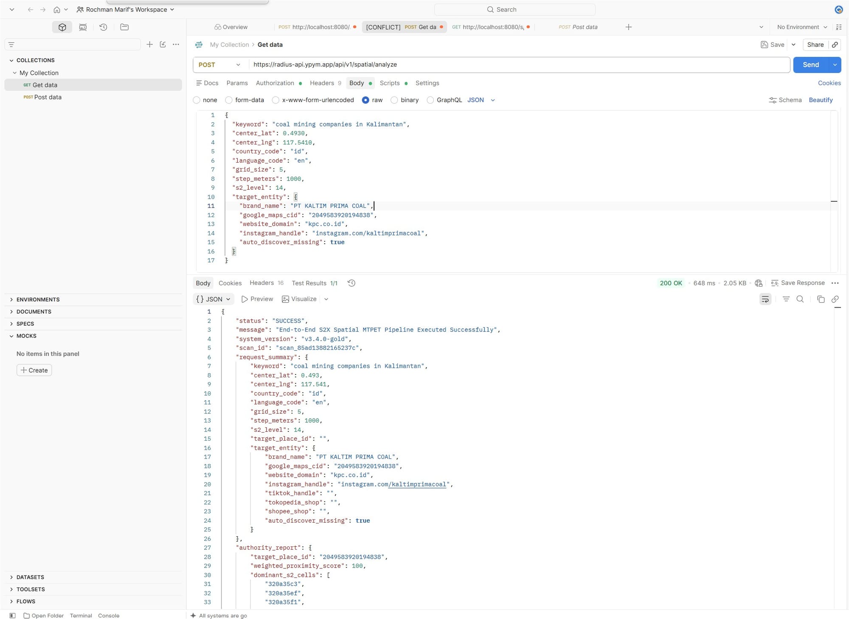The height and width of the screenshot is (619, 849).
Task: Click the Create mock button
Action: 34,370
